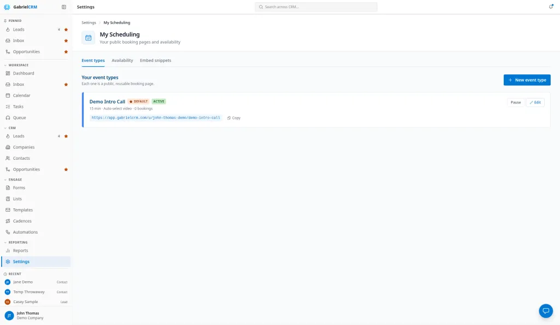Click the ACTIVE status badge
Viewport: 560px width, 325px height.
coord(159,101)
